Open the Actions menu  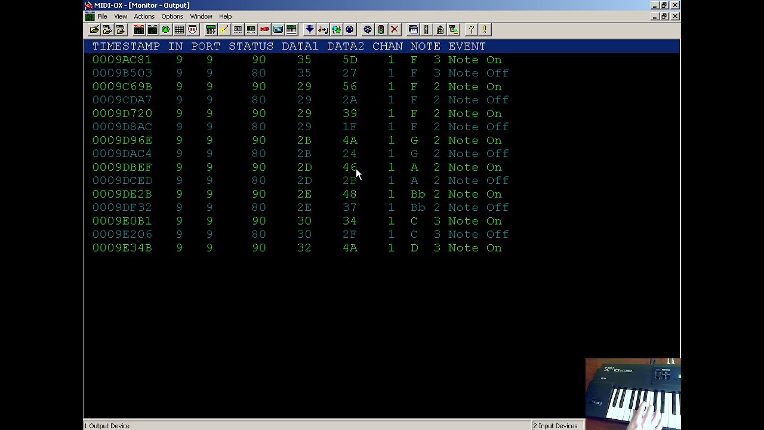144,16
